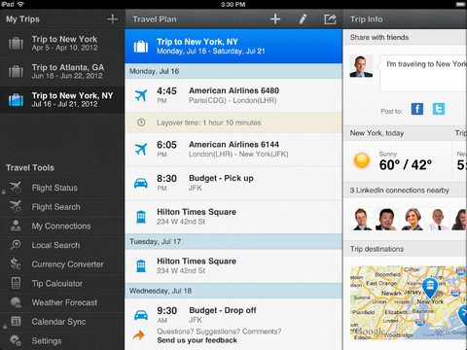
Task: Open Hilton Times Square on Monday
Action: click(233, 217)
